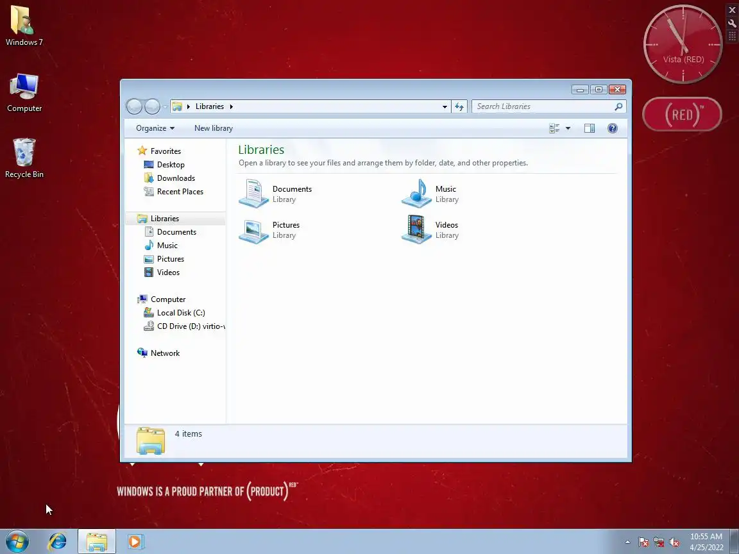Click the (RED) gadget button
Image resolution: width=739 pixels, height=554 pixels.
[682, 114]
